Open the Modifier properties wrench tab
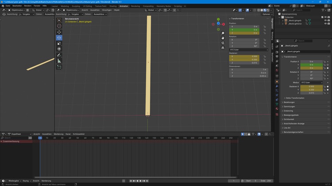This screenshot has width=332, height=186. 277,86
